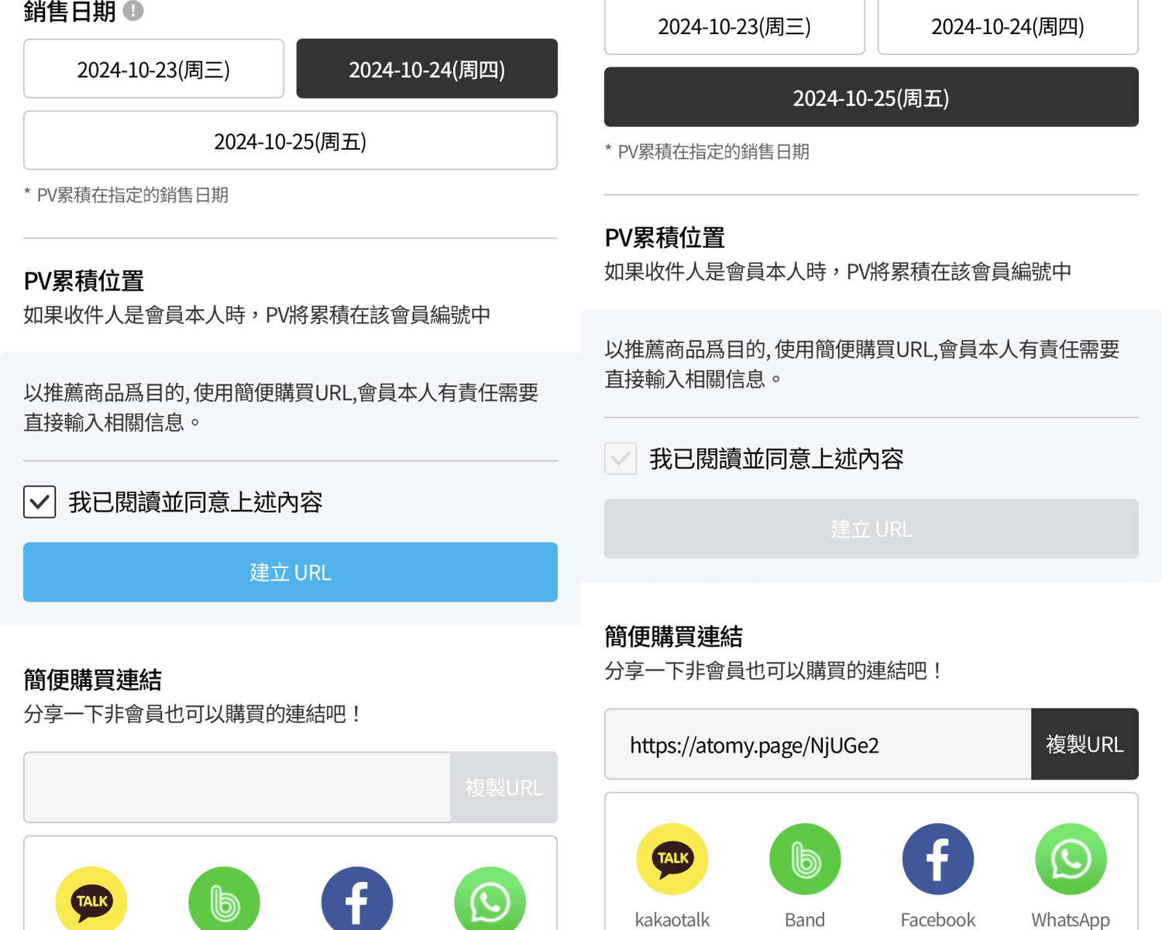The width and height of the screenshot is (1162, 930).
Task: Select 2024-10-24(周四) date in right panel
Action: (x=1008, y=27)
